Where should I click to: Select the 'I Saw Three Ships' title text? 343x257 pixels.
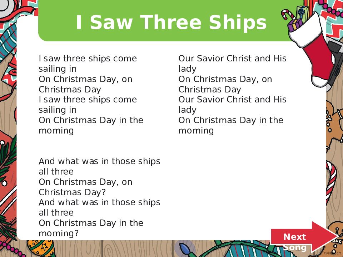click(171, 22)
